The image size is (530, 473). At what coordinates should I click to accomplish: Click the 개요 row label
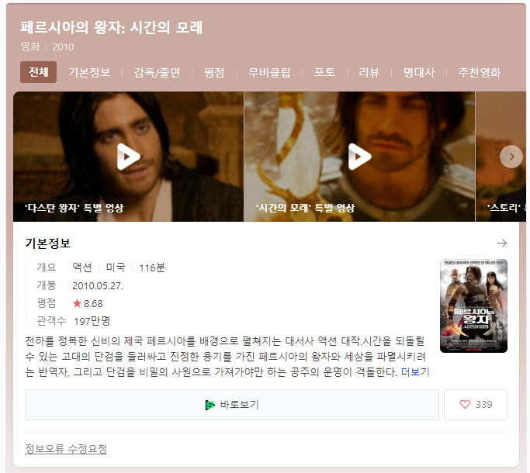pyautogui.click(x=47, y=268)
